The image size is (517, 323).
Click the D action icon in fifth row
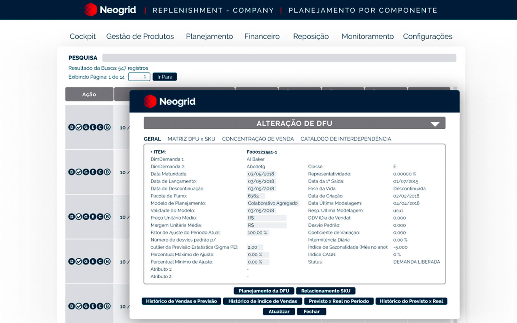(x=71, y=306)
